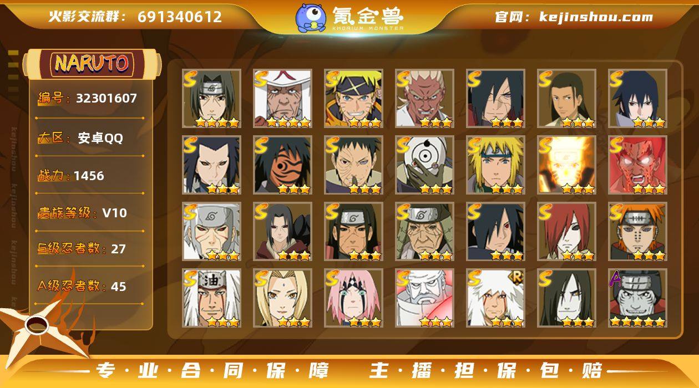Select the Itachi ninja portrait with headband

(211, 99)
